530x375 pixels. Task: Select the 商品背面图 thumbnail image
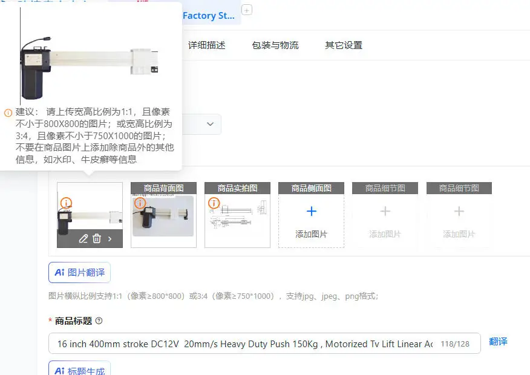tap(163, 215)
